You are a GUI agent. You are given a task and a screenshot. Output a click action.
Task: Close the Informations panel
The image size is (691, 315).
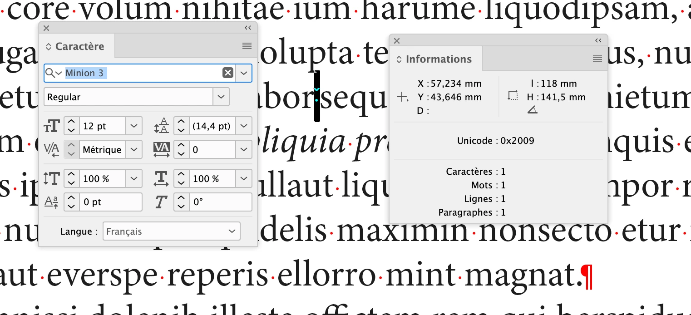(x=397, y=41)
